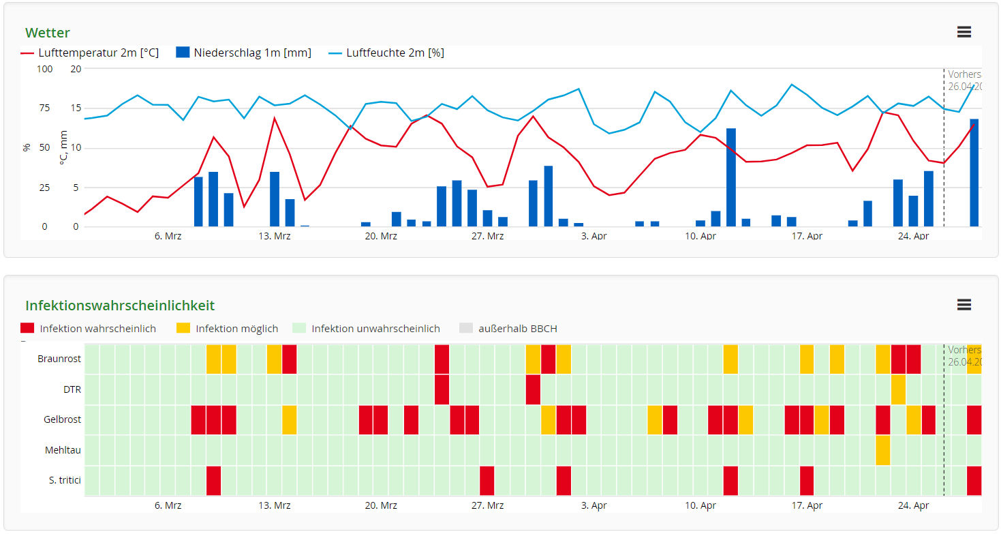Image resolution: width=1001 pixels, height=534 pixels.
Task: Click the red Infektion wahrscheinlich color swatch
Action: click(27, 328)
